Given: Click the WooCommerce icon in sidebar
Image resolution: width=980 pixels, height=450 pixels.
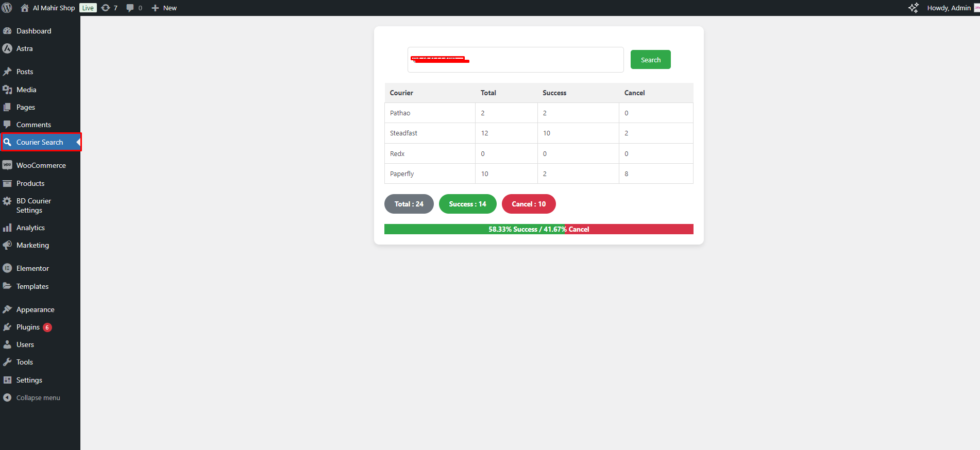Looking at the screenshot, I should [x=7, y=165].
